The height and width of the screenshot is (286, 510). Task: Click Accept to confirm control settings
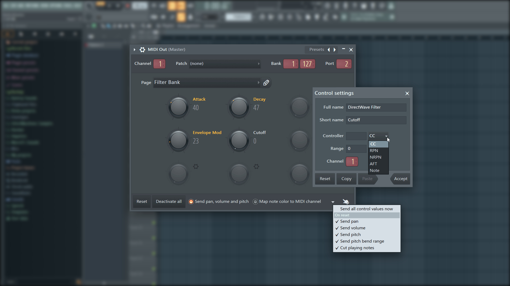400,178
